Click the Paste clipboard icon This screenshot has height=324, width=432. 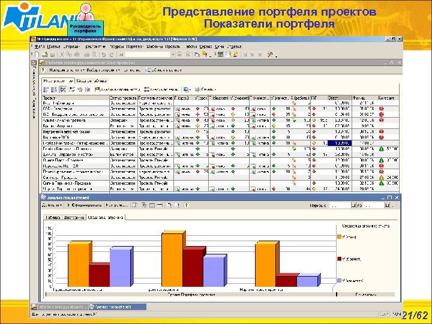[77, 55]
